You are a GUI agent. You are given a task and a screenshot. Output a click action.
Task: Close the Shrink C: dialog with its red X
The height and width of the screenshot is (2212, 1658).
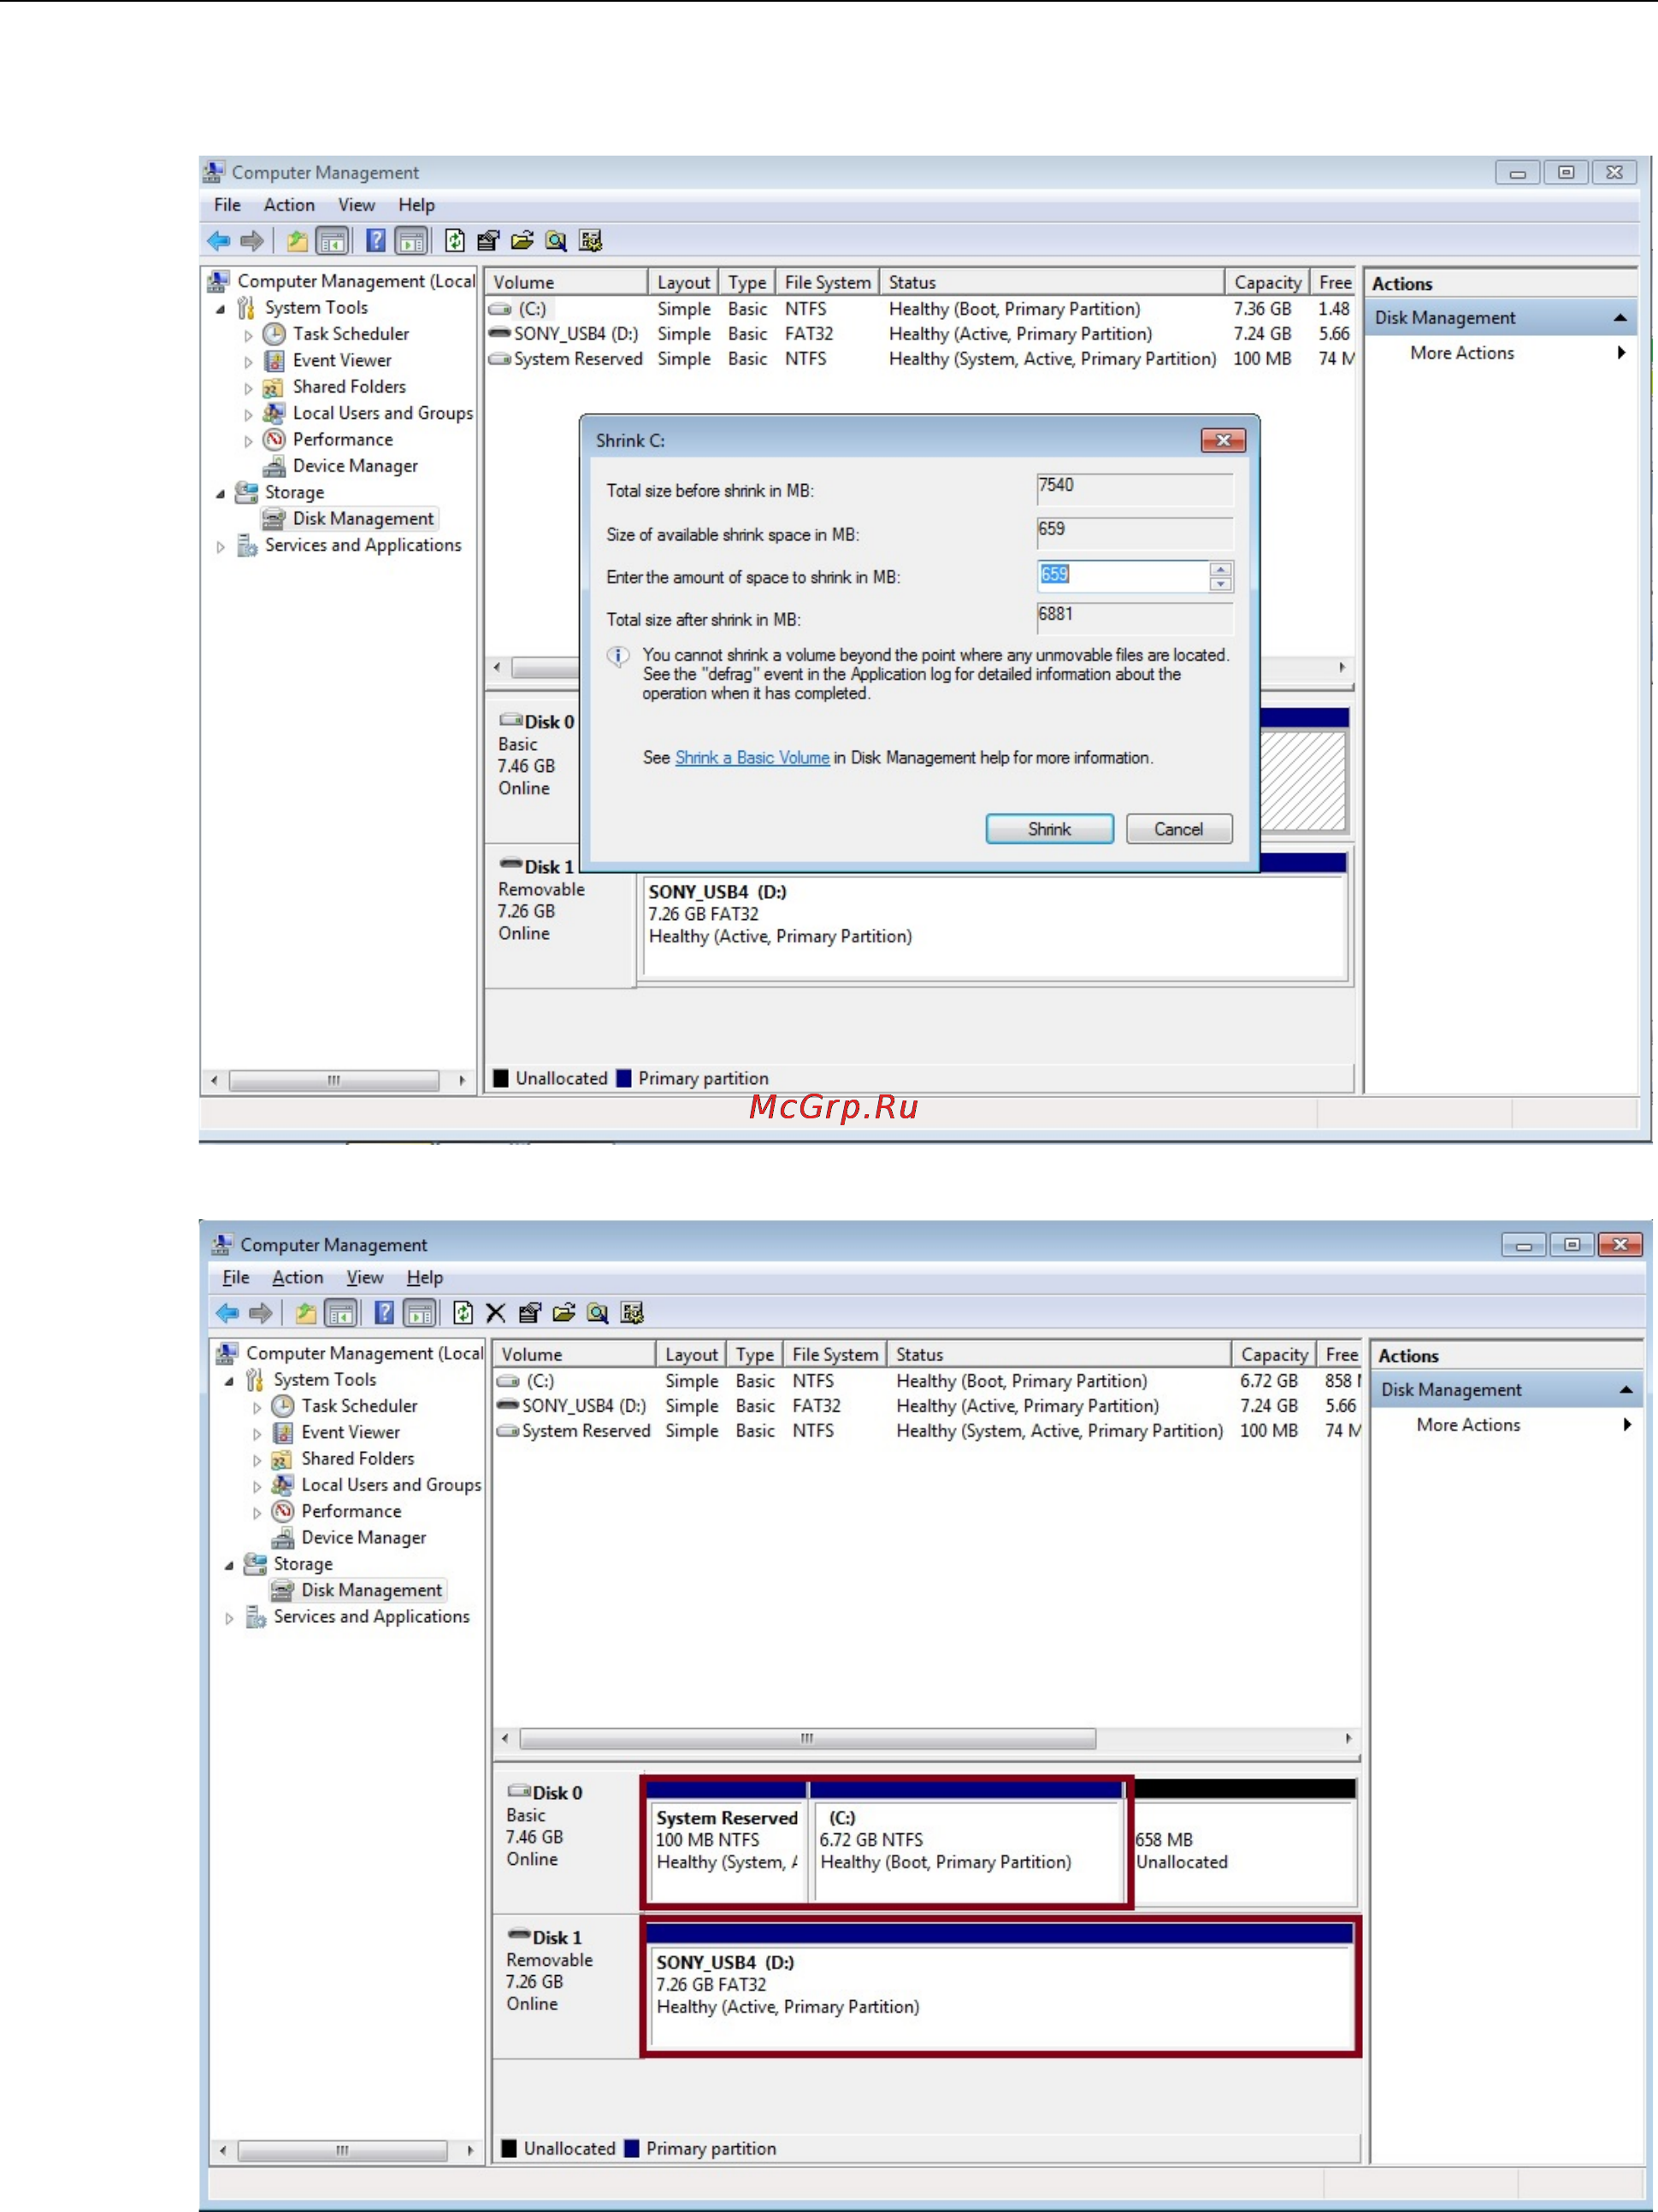click(1223, 440)
